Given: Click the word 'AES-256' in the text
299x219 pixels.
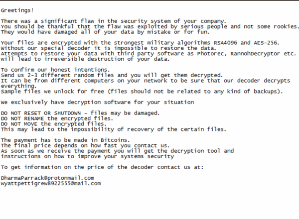Looking at the screenshot, I should [x=265, y=43].
